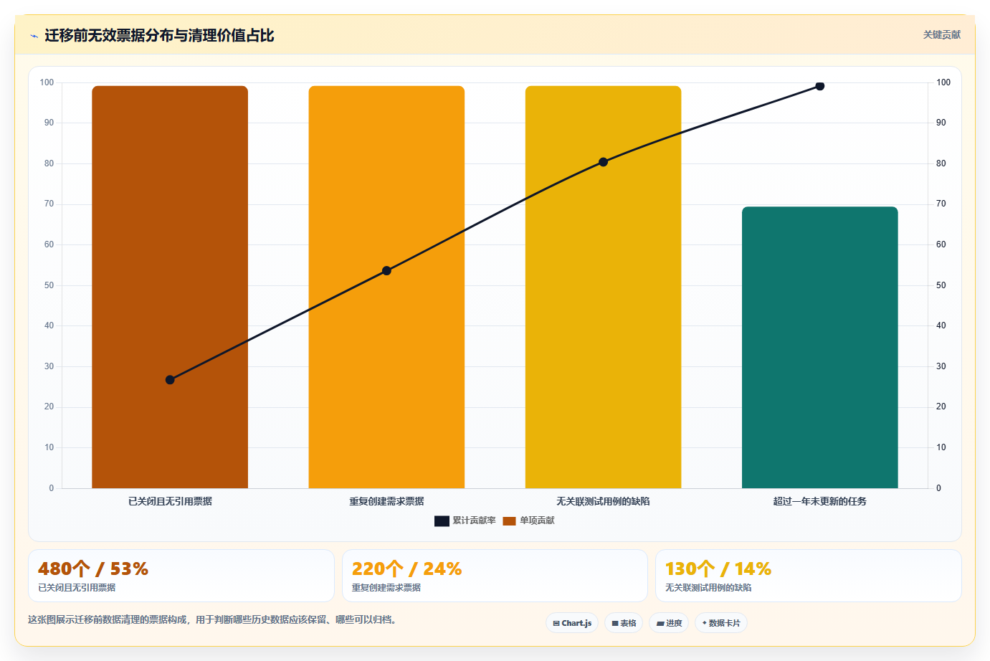This screenshot has height=661, width=990.
Task: Click the brown 单项贡献 legend color box
Action: click(509, 521)
